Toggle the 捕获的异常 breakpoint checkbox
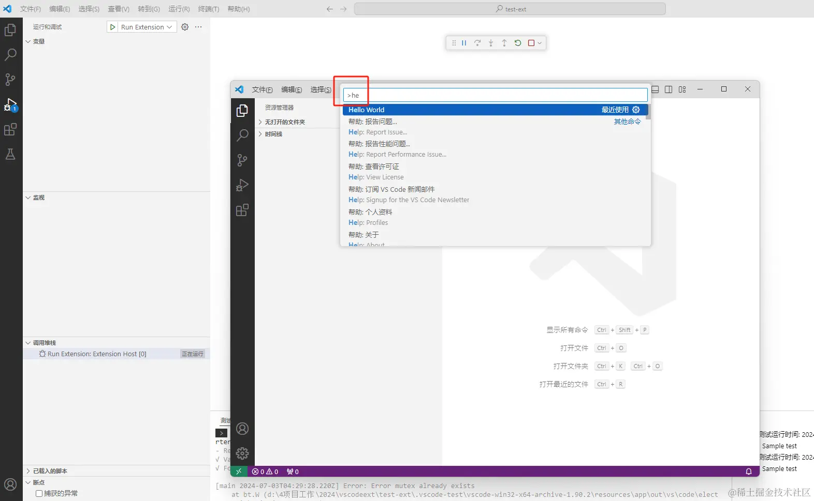 pos(39,493)
